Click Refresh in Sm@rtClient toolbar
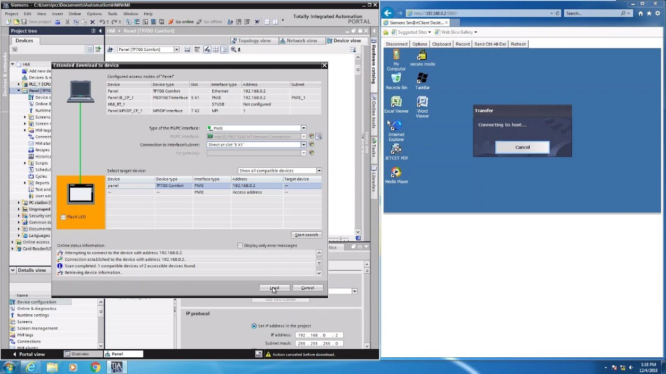Image resolution: width=666 pixels, height=374 pixels. coord(518,44)
